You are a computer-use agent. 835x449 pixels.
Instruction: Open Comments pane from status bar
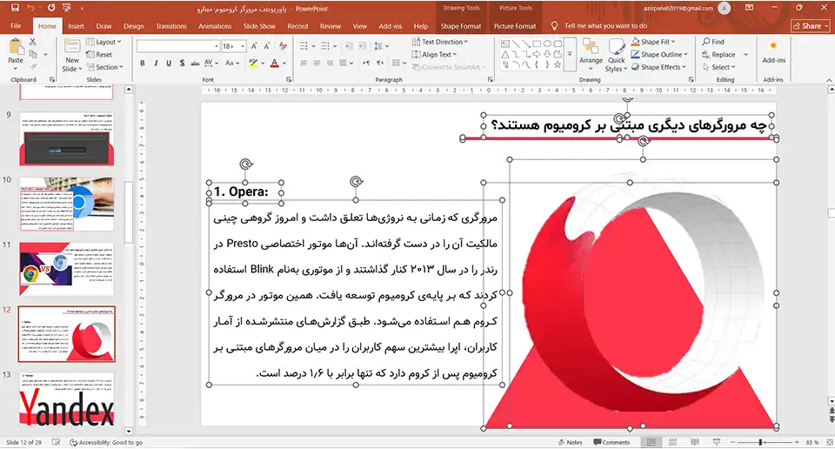click(611, 442)
